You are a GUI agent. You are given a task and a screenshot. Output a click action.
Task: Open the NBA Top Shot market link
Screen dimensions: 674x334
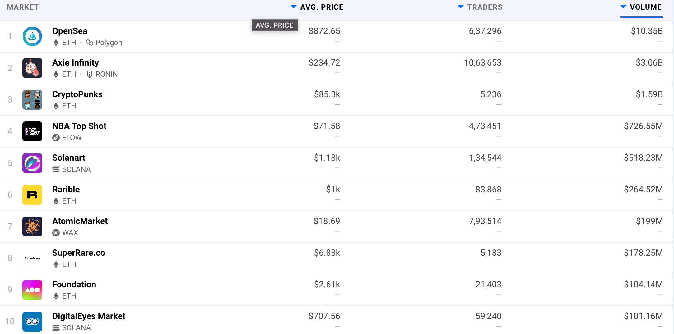coord(79,126)
